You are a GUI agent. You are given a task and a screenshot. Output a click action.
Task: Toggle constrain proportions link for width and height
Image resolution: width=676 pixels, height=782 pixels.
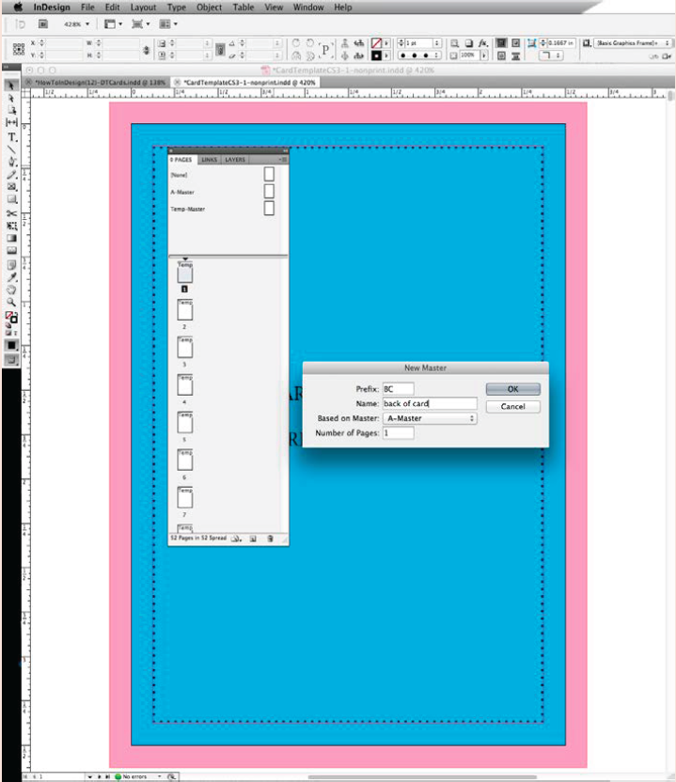coord(145,49)
